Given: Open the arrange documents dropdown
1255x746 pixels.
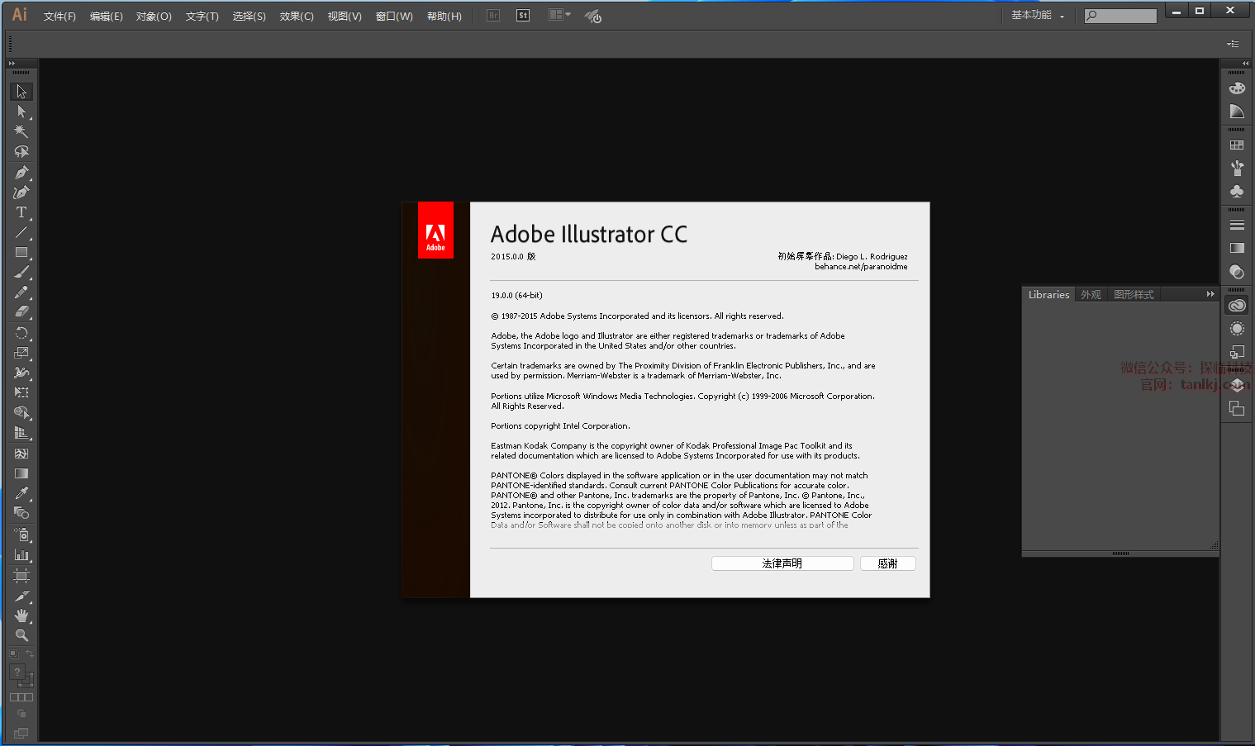Looking at the screenshot, I should [x=559, y=16].
